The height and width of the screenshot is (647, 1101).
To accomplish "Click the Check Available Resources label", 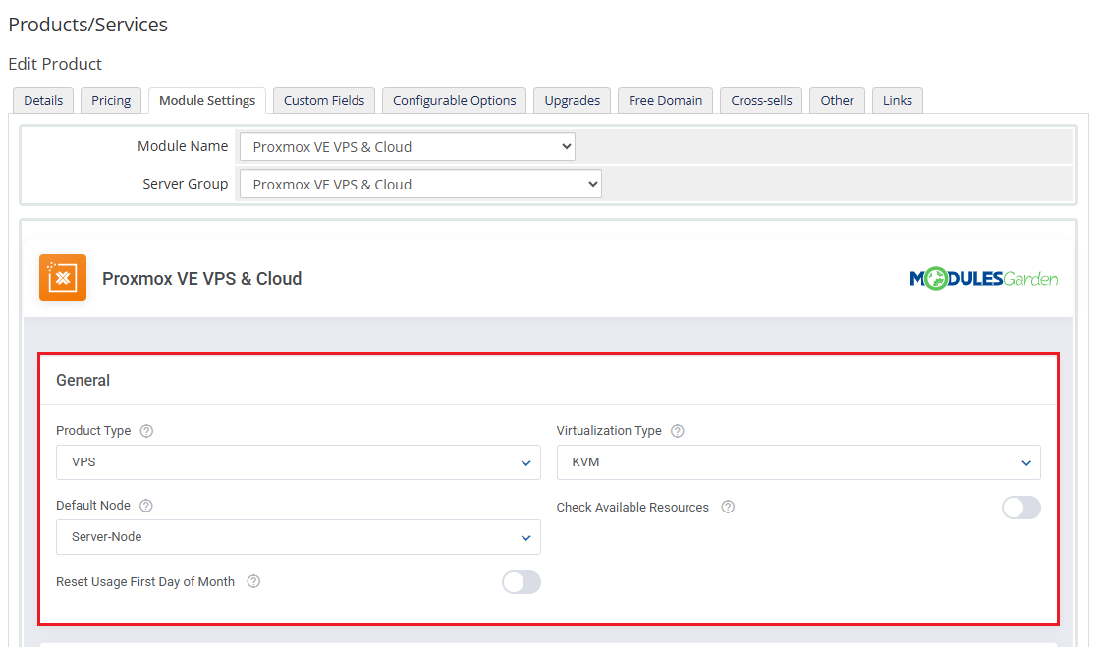I will click(633, 508).
